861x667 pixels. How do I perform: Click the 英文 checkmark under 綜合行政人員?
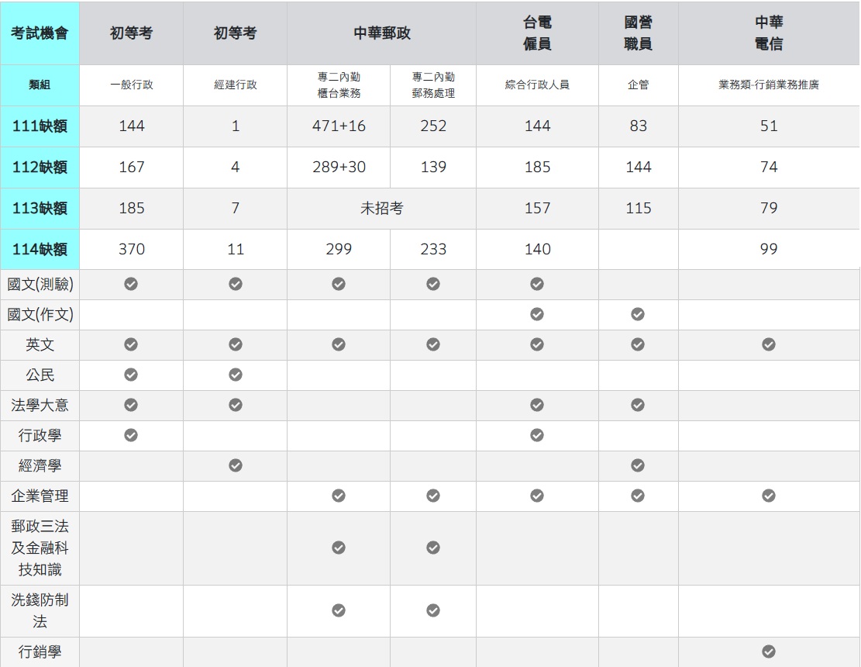click(537, 344)
